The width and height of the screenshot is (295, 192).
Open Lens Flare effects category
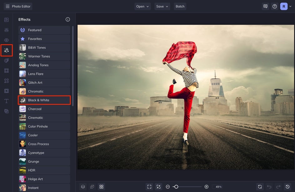pyautogui.click(x=44, y=74)
